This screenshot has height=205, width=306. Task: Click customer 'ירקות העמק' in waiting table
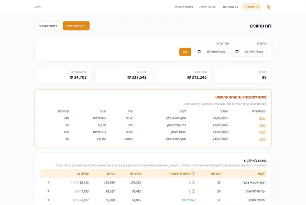point(178,132)
